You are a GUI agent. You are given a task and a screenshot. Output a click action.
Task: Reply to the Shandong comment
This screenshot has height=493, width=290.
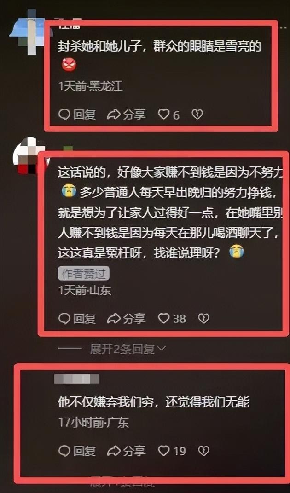pyautogui.click(x=77, y=319)
